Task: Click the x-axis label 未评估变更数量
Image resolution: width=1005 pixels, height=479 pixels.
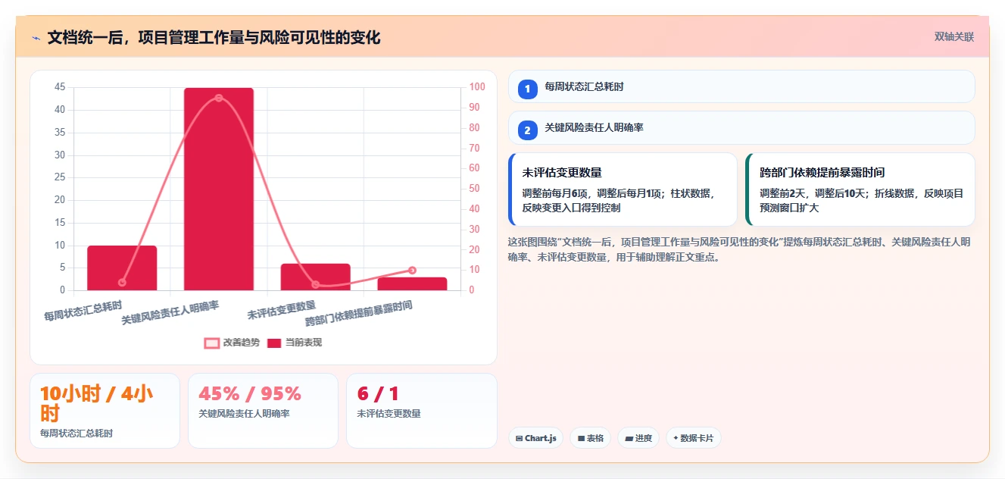Action: pyautogui.click(x=281, y=311)
